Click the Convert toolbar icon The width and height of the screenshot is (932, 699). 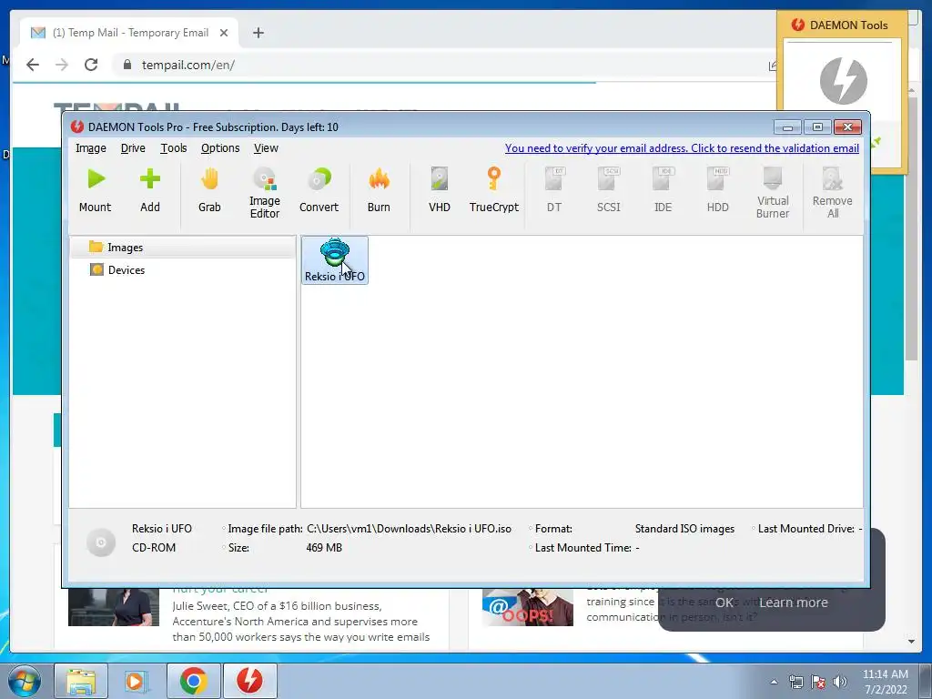tap(319, 190)
